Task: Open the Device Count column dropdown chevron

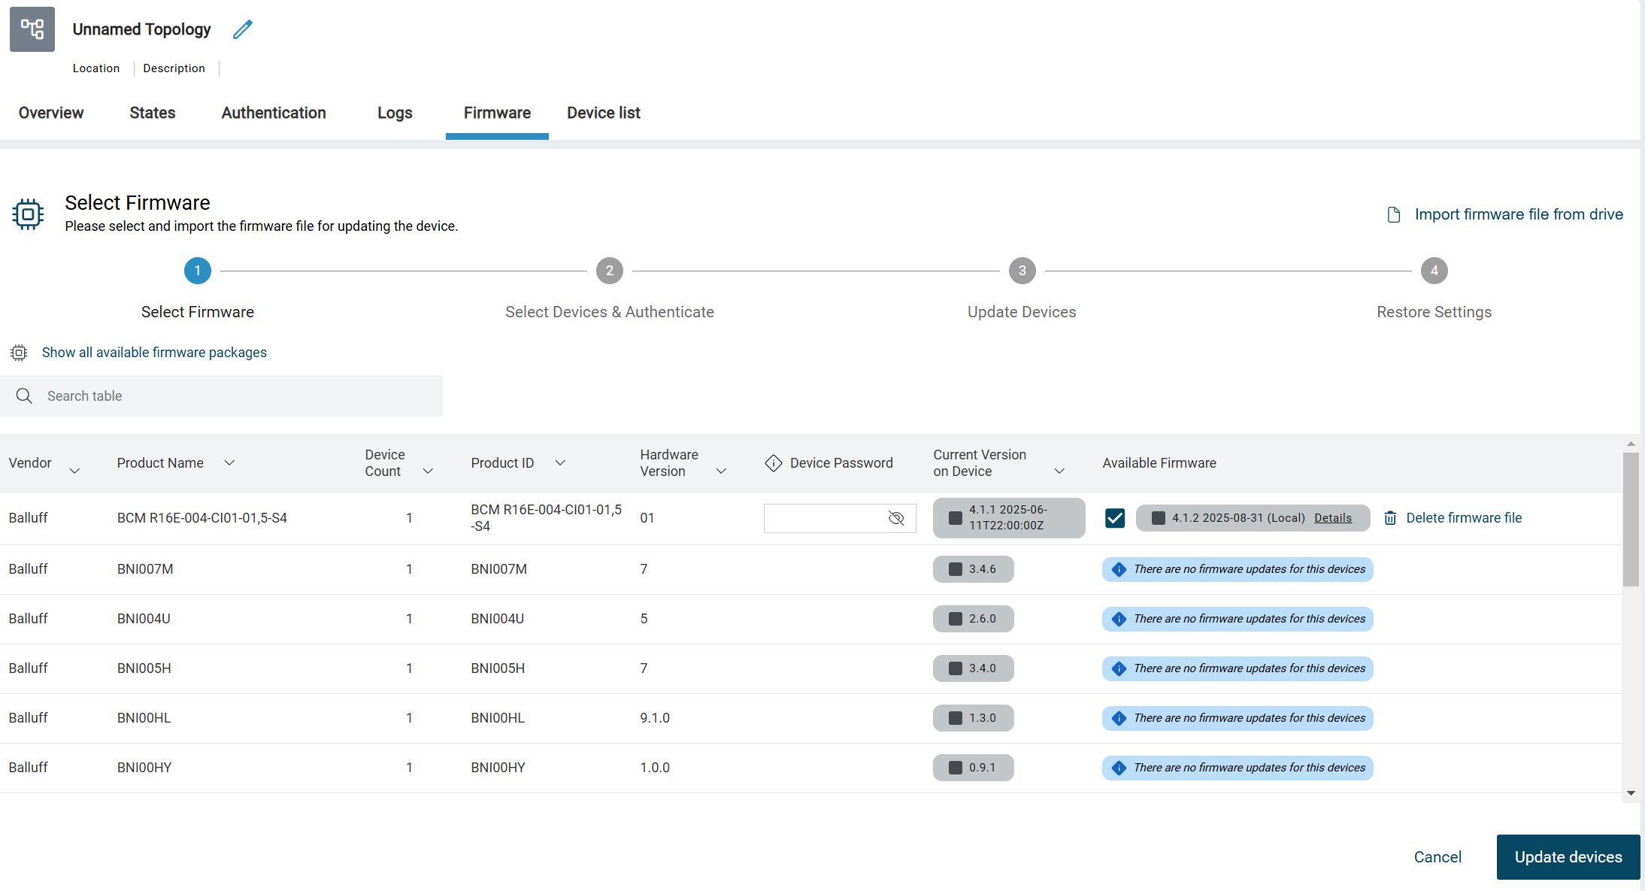Action: [x=428, y=471]
